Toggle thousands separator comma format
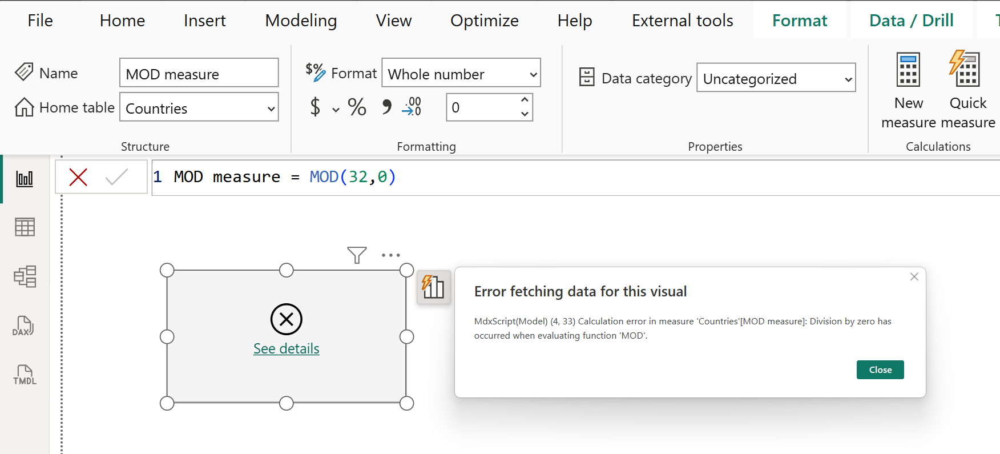1000x454 pixels. click(x=387, y=107)
